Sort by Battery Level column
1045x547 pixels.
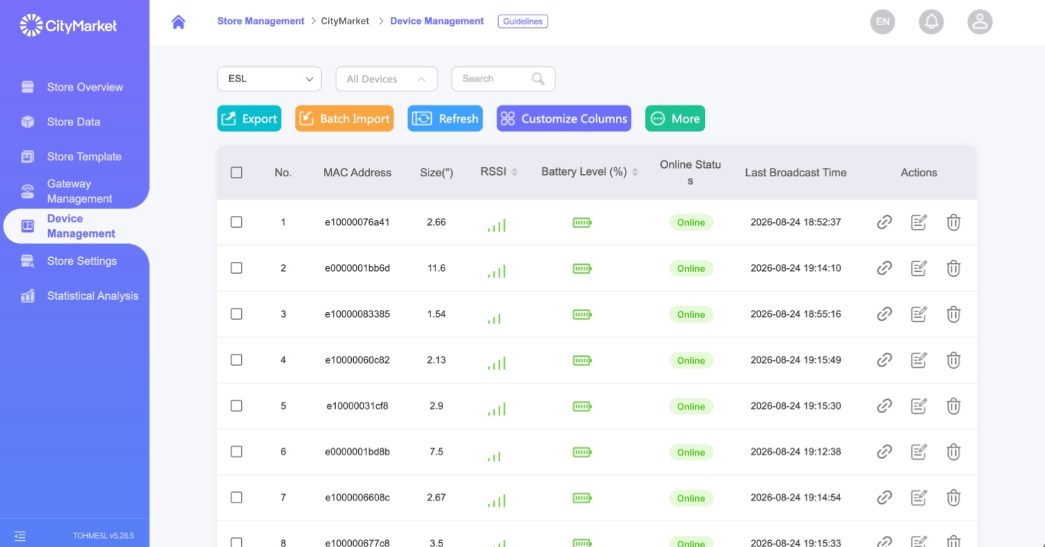[635, 172]
